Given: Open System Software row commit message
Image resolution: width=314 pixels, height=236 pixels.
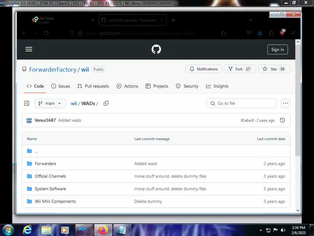Looking at the screenshot, I should point(170,189).
